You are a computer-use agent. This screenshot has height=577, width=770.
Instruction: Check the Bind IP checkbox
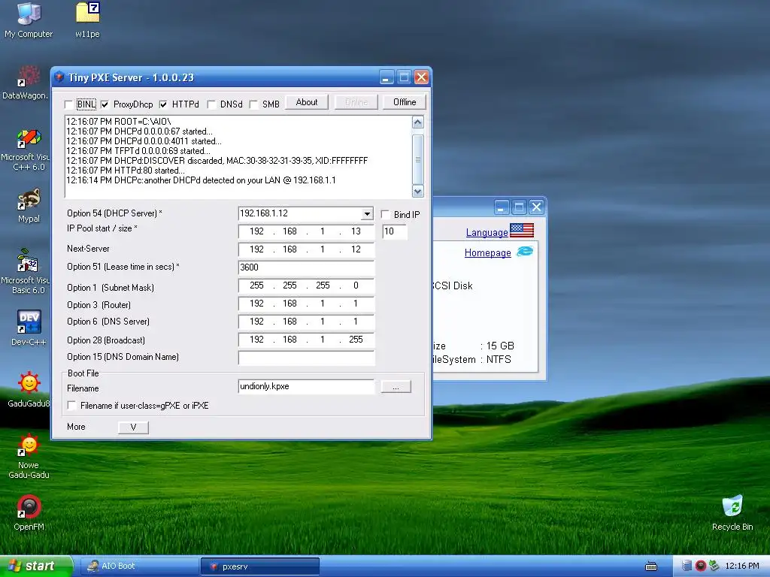click(385, 214)
